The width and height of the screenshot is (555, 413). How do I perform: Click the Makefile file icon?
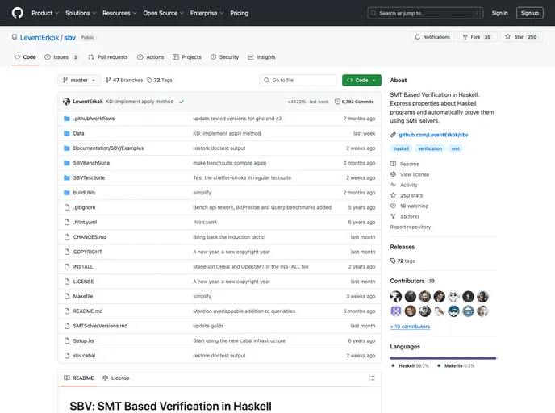[66, 296]
